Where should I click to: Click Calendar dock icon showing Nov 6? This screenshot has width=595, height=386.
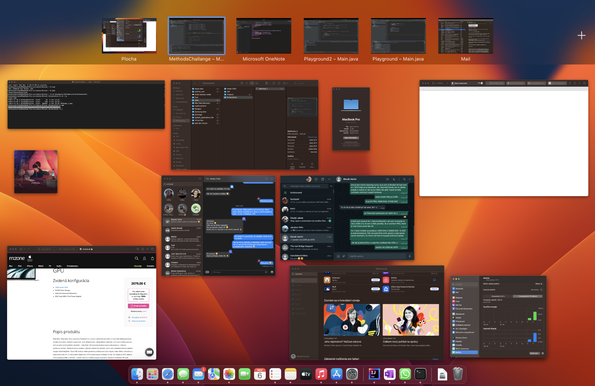(260, 374)
